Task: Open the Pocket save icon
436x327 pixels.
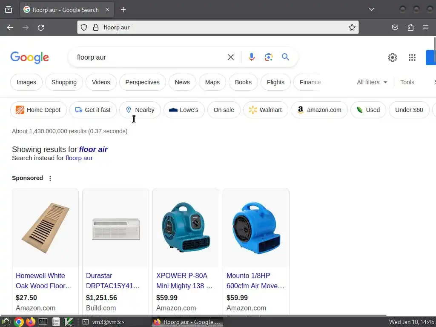Action: 395,27
